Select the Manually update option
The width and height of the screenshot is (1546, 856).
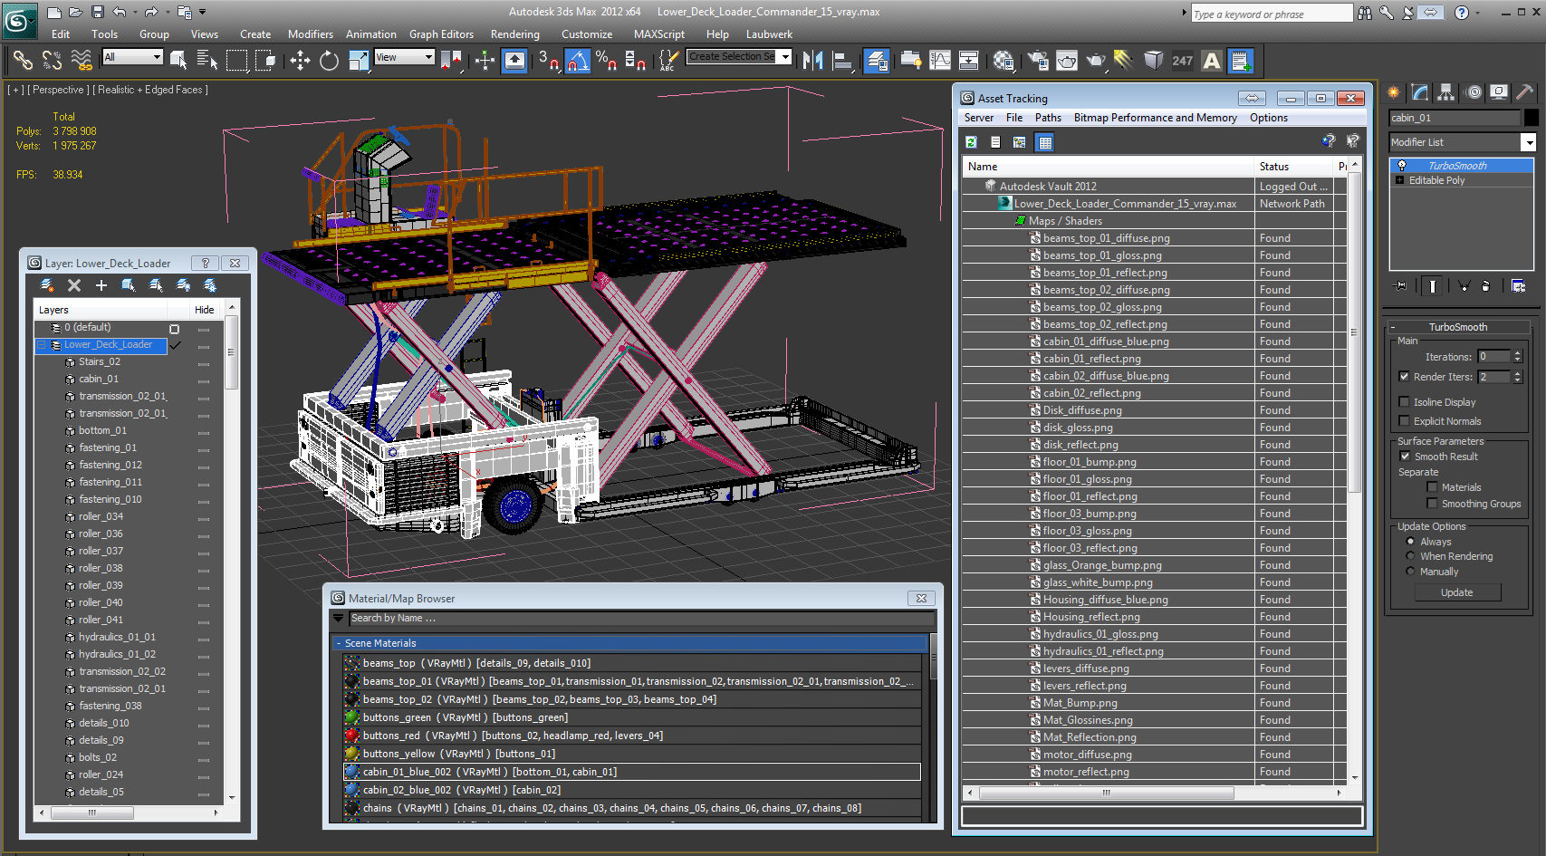tap(1410, 572)
